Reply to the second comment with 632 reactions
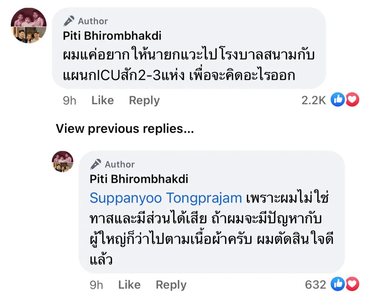The width and height of the screenshot is (370, 295). (x=171, y=285)
